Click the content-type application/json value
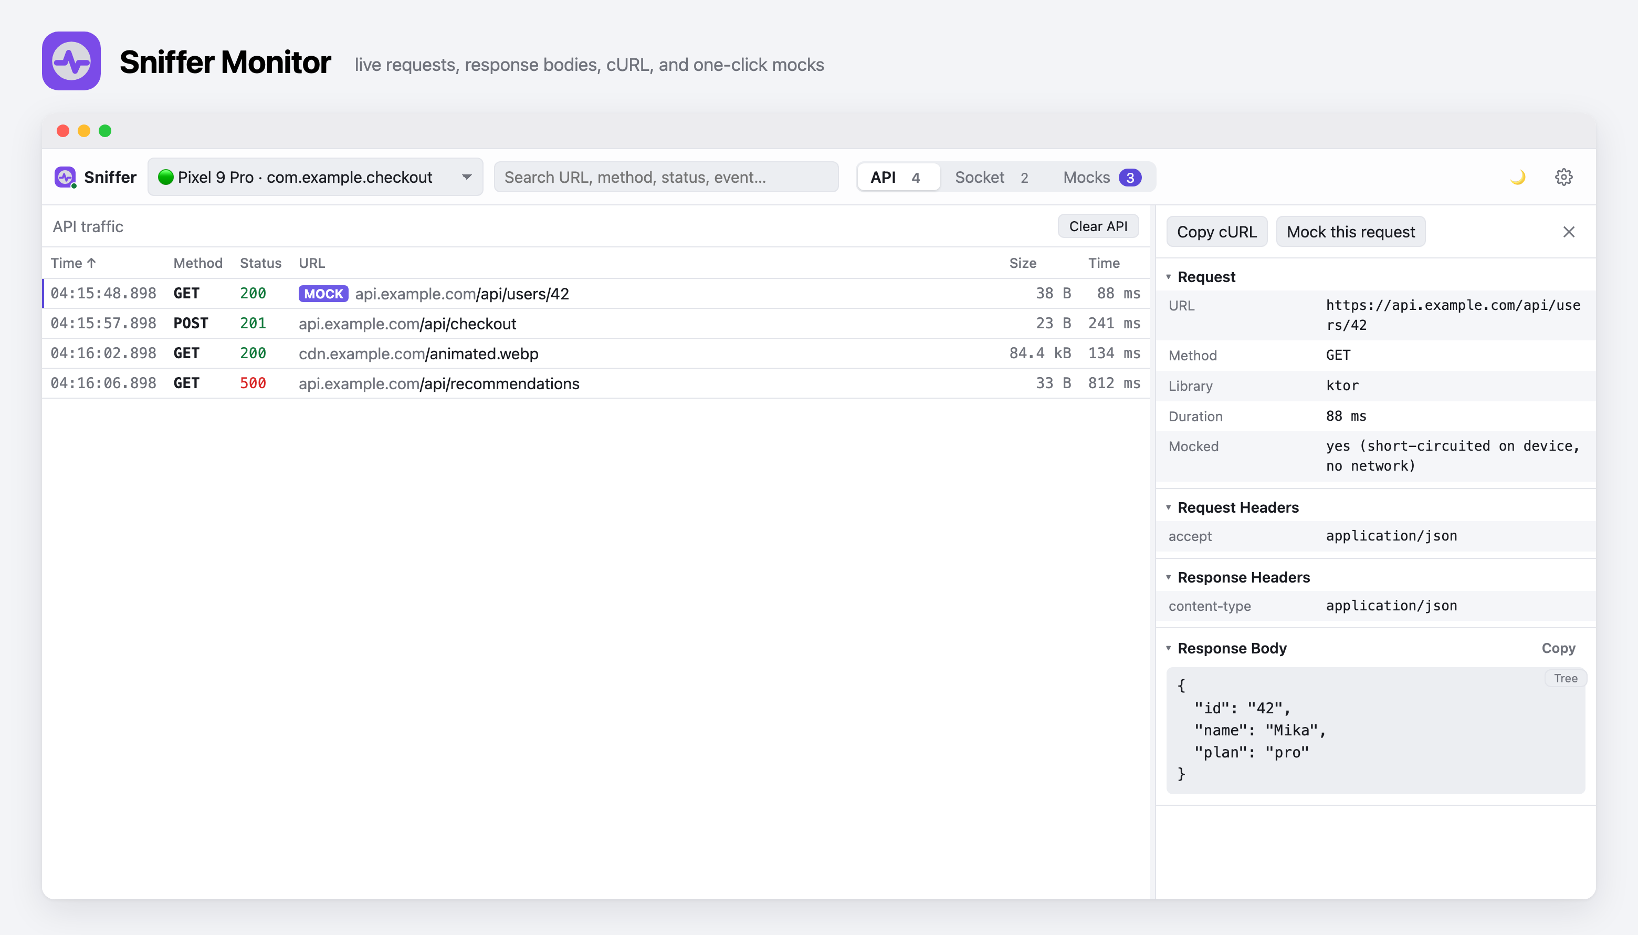Image resolution: width=1638 pixels, height=935 pixels. pos(1392,606)
